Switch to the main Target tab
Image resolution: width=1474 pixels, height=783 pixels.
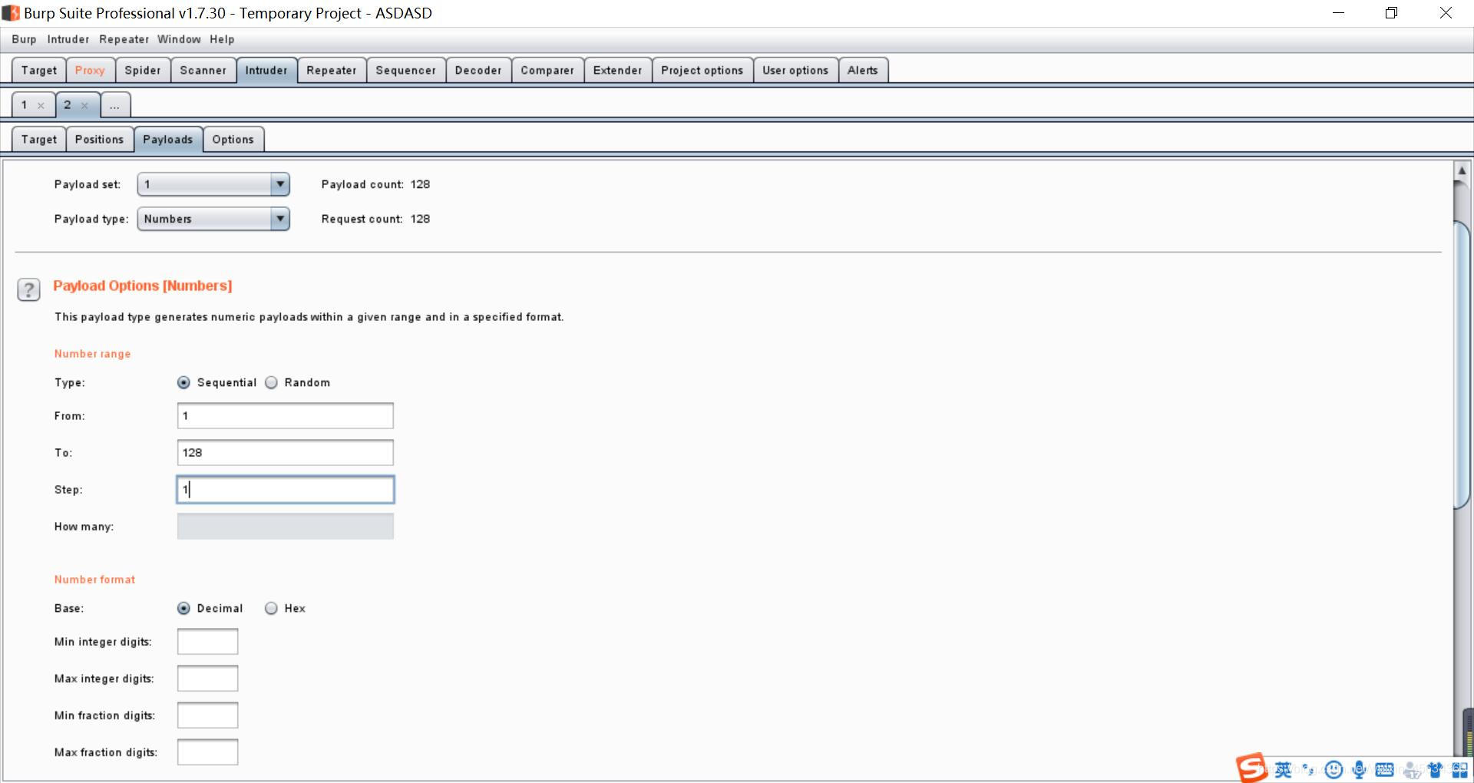[39, 70]
